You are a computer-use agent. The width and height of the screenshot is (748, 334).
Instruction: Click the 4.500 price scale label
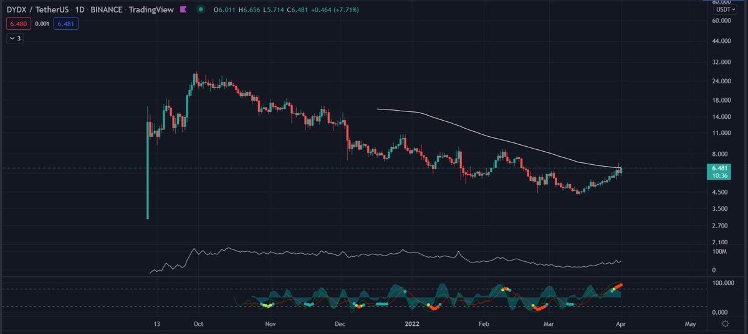point(721,192)
